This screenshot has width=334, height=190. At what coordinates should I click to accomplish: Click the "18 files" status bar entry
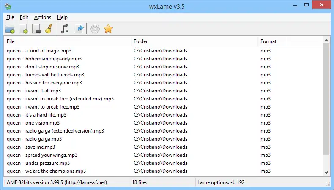(x=140, y=182)
